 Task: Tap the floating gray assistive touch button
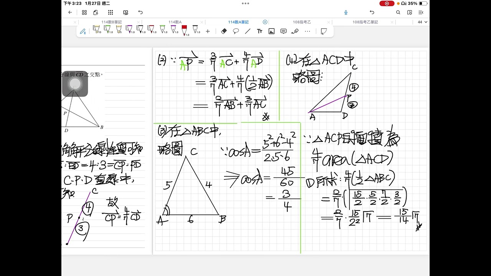(x=75, y=84)
